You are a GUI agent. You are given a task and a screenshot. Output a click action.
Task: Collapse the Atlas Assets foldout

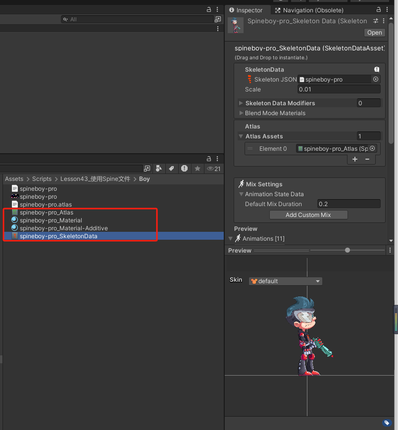point(241,136)
